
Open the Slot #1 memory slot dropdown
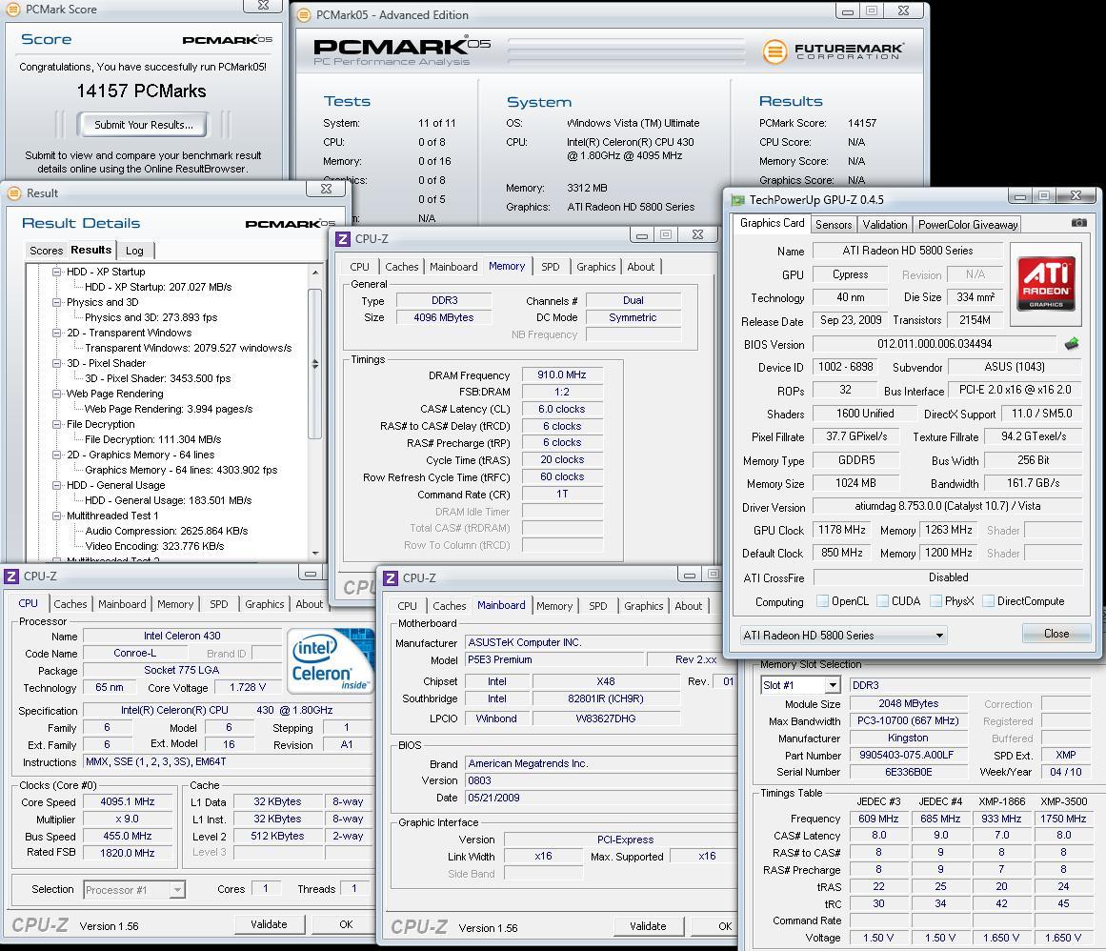[x=800, y=685]
